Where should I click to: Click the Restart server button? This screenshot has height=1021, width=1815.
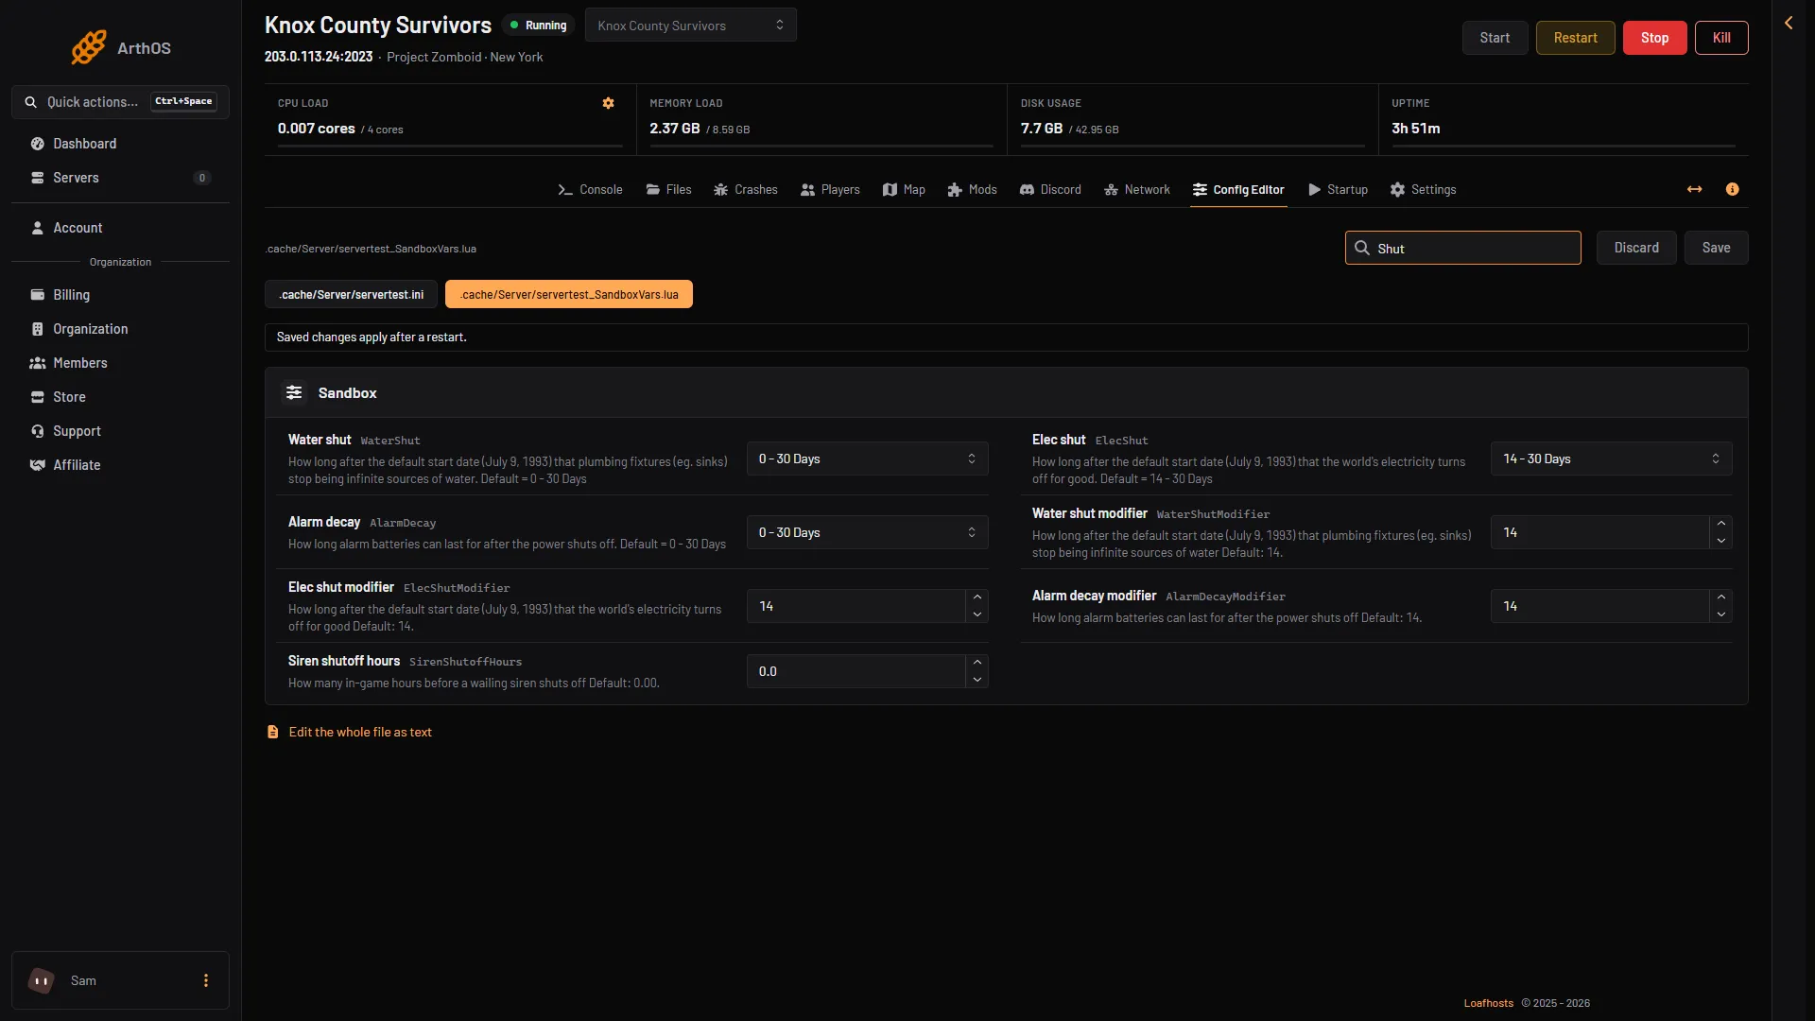coord(1576,38)
